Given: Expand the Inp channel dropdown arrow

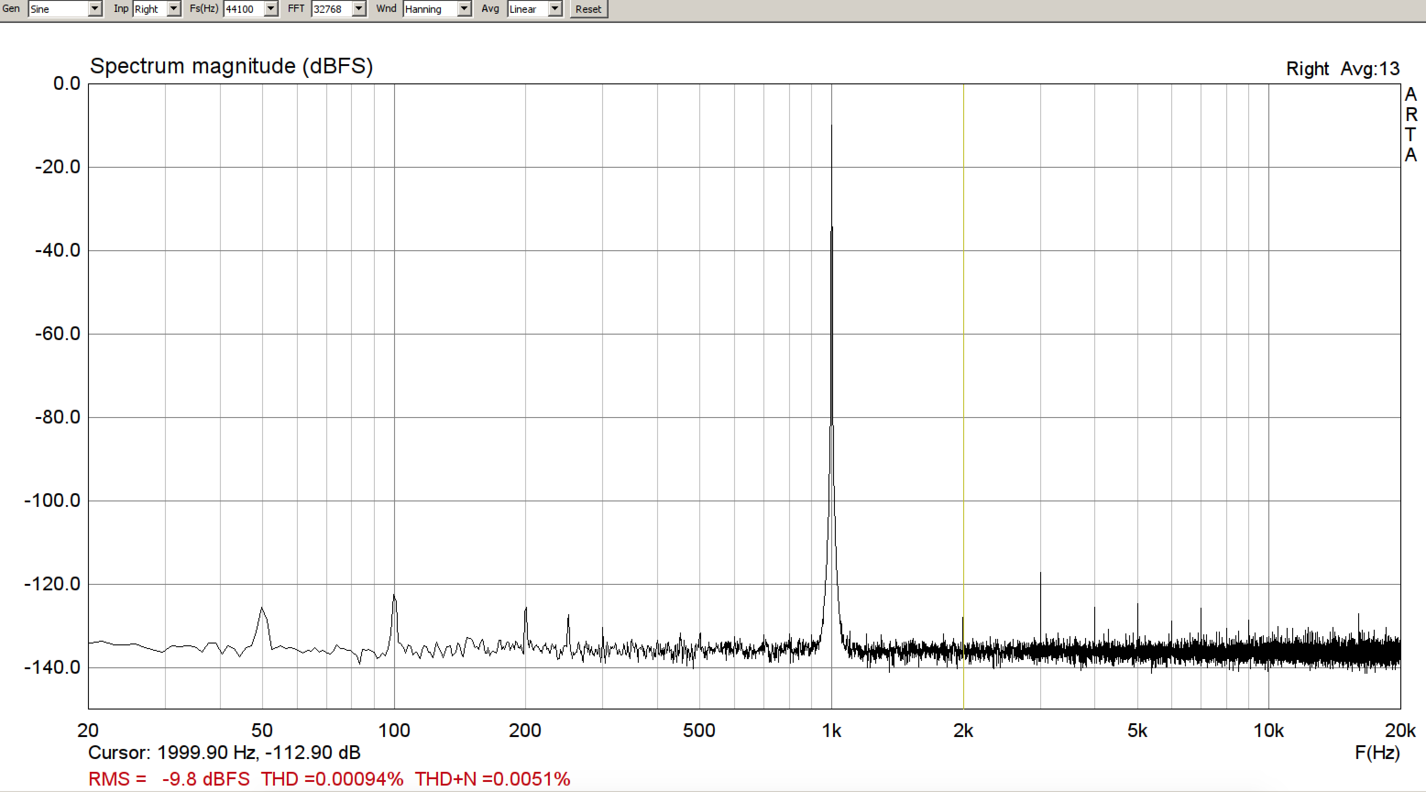Looking at the screenshot, I should click(x=174, y=9).
